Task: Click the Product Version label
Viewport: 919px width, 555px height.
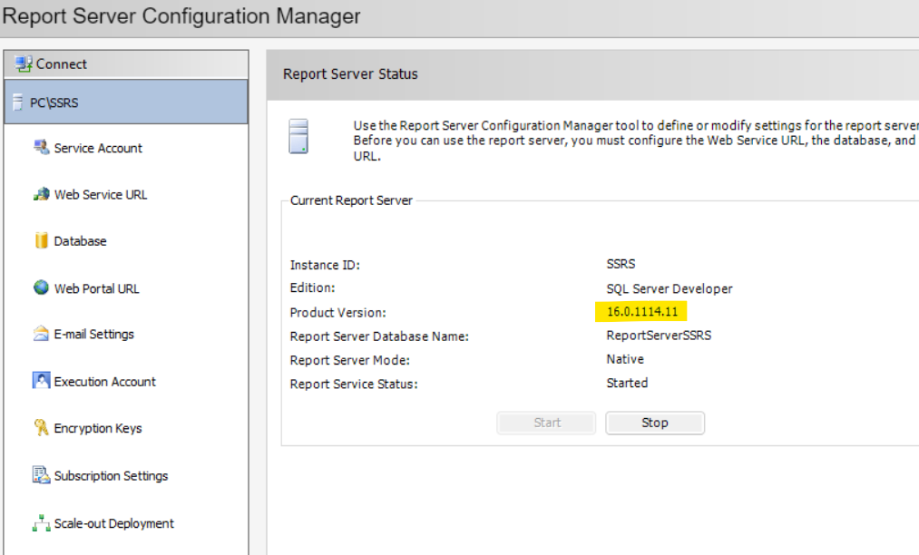Action: pos(338,313)
